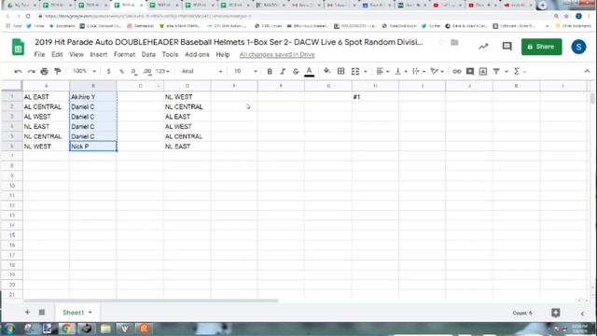
Task: Select column A header
Action: pos(46,86)
